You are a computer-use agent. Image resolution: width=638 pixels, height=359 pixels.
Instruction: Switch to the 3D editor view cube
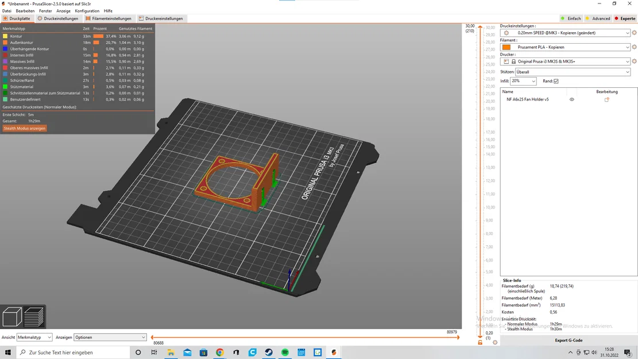click(x=12, y=316)
